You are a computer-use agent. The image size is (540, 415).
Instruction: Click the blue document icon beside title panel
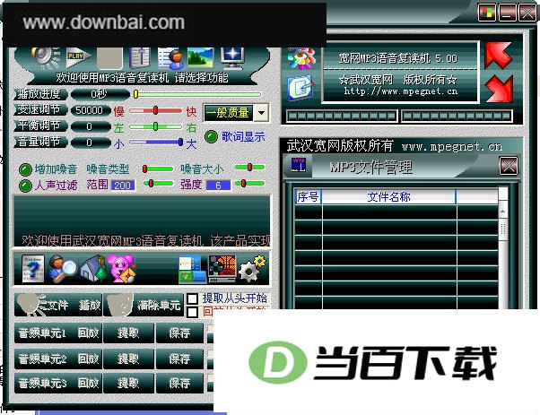[x=300, y=88]
